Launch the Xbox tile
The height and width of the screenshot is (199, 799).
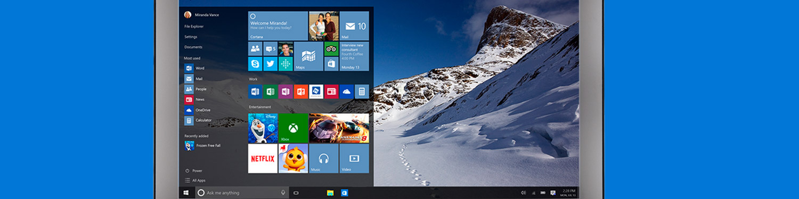pyautogui.click(x=293, y=128)
